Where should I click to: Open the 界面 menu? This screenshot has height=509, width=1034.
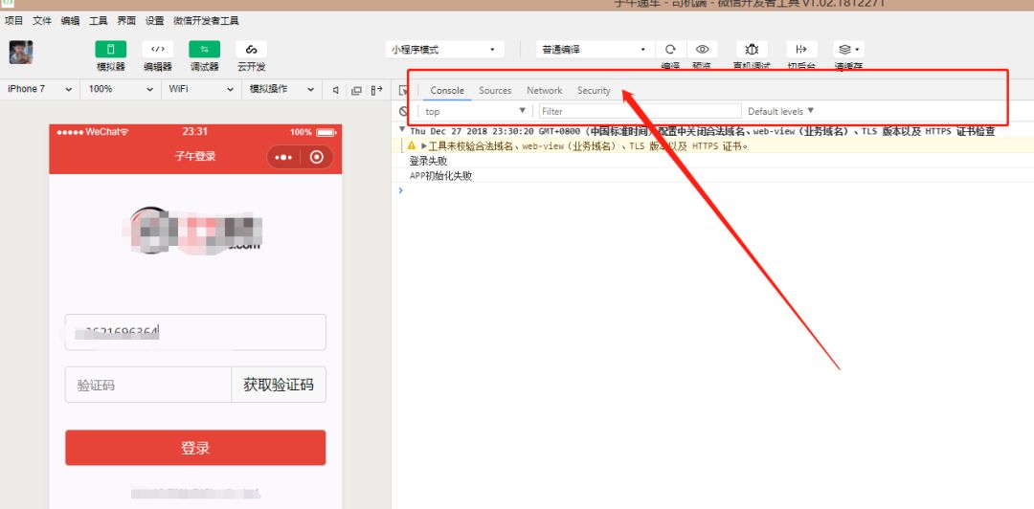(x=126, y=21)
